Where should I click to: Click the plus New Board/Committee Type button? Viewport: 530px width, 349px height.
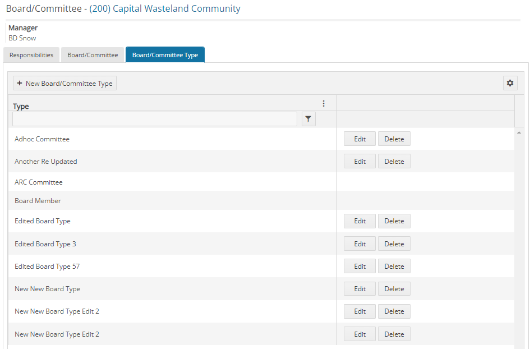tap(64, 83)
